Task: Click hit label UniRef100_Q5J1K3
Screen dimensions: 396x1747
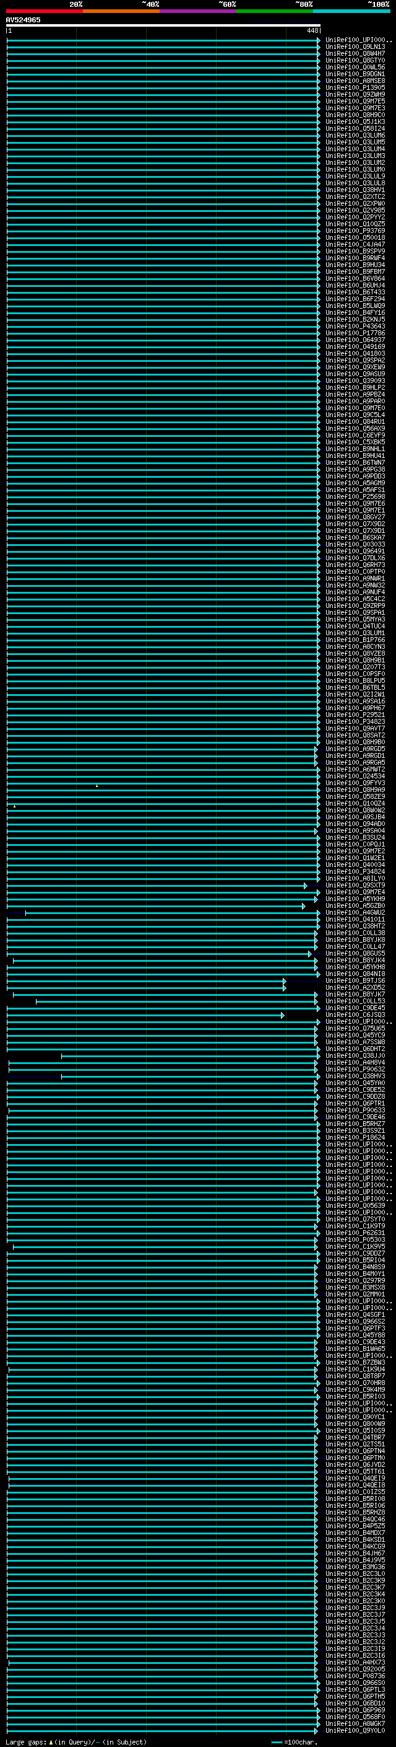Action: (355, 122)
